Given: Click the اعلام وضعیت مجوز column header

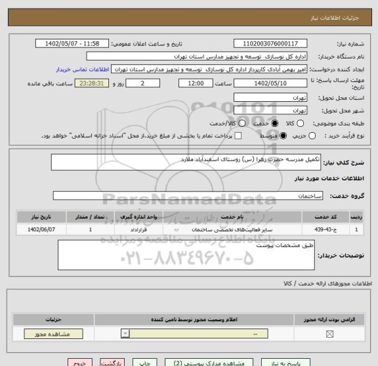Looking at the screenshot, I should (x=194, y=319).
